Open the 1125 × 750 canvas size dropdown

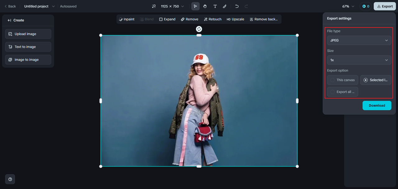pos(172,6)
